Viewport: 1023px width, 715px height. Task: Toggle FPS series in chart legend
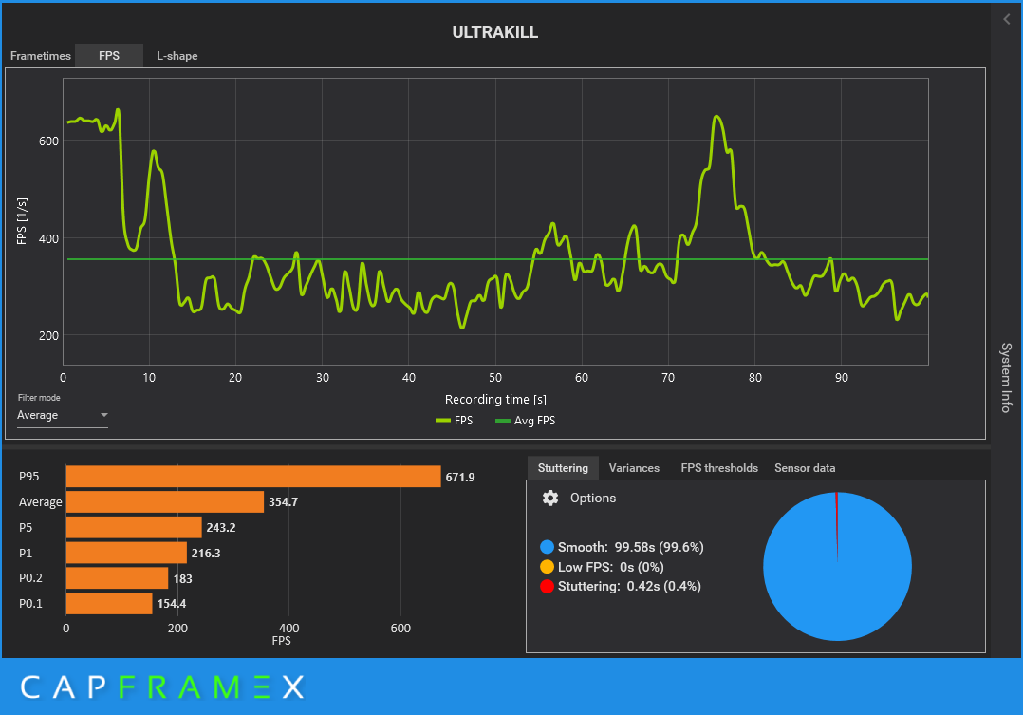point(454,421)
